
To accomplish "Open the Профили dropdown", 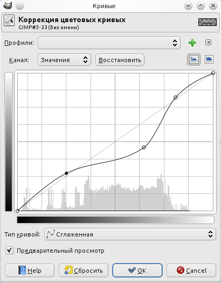I will 109,43.
